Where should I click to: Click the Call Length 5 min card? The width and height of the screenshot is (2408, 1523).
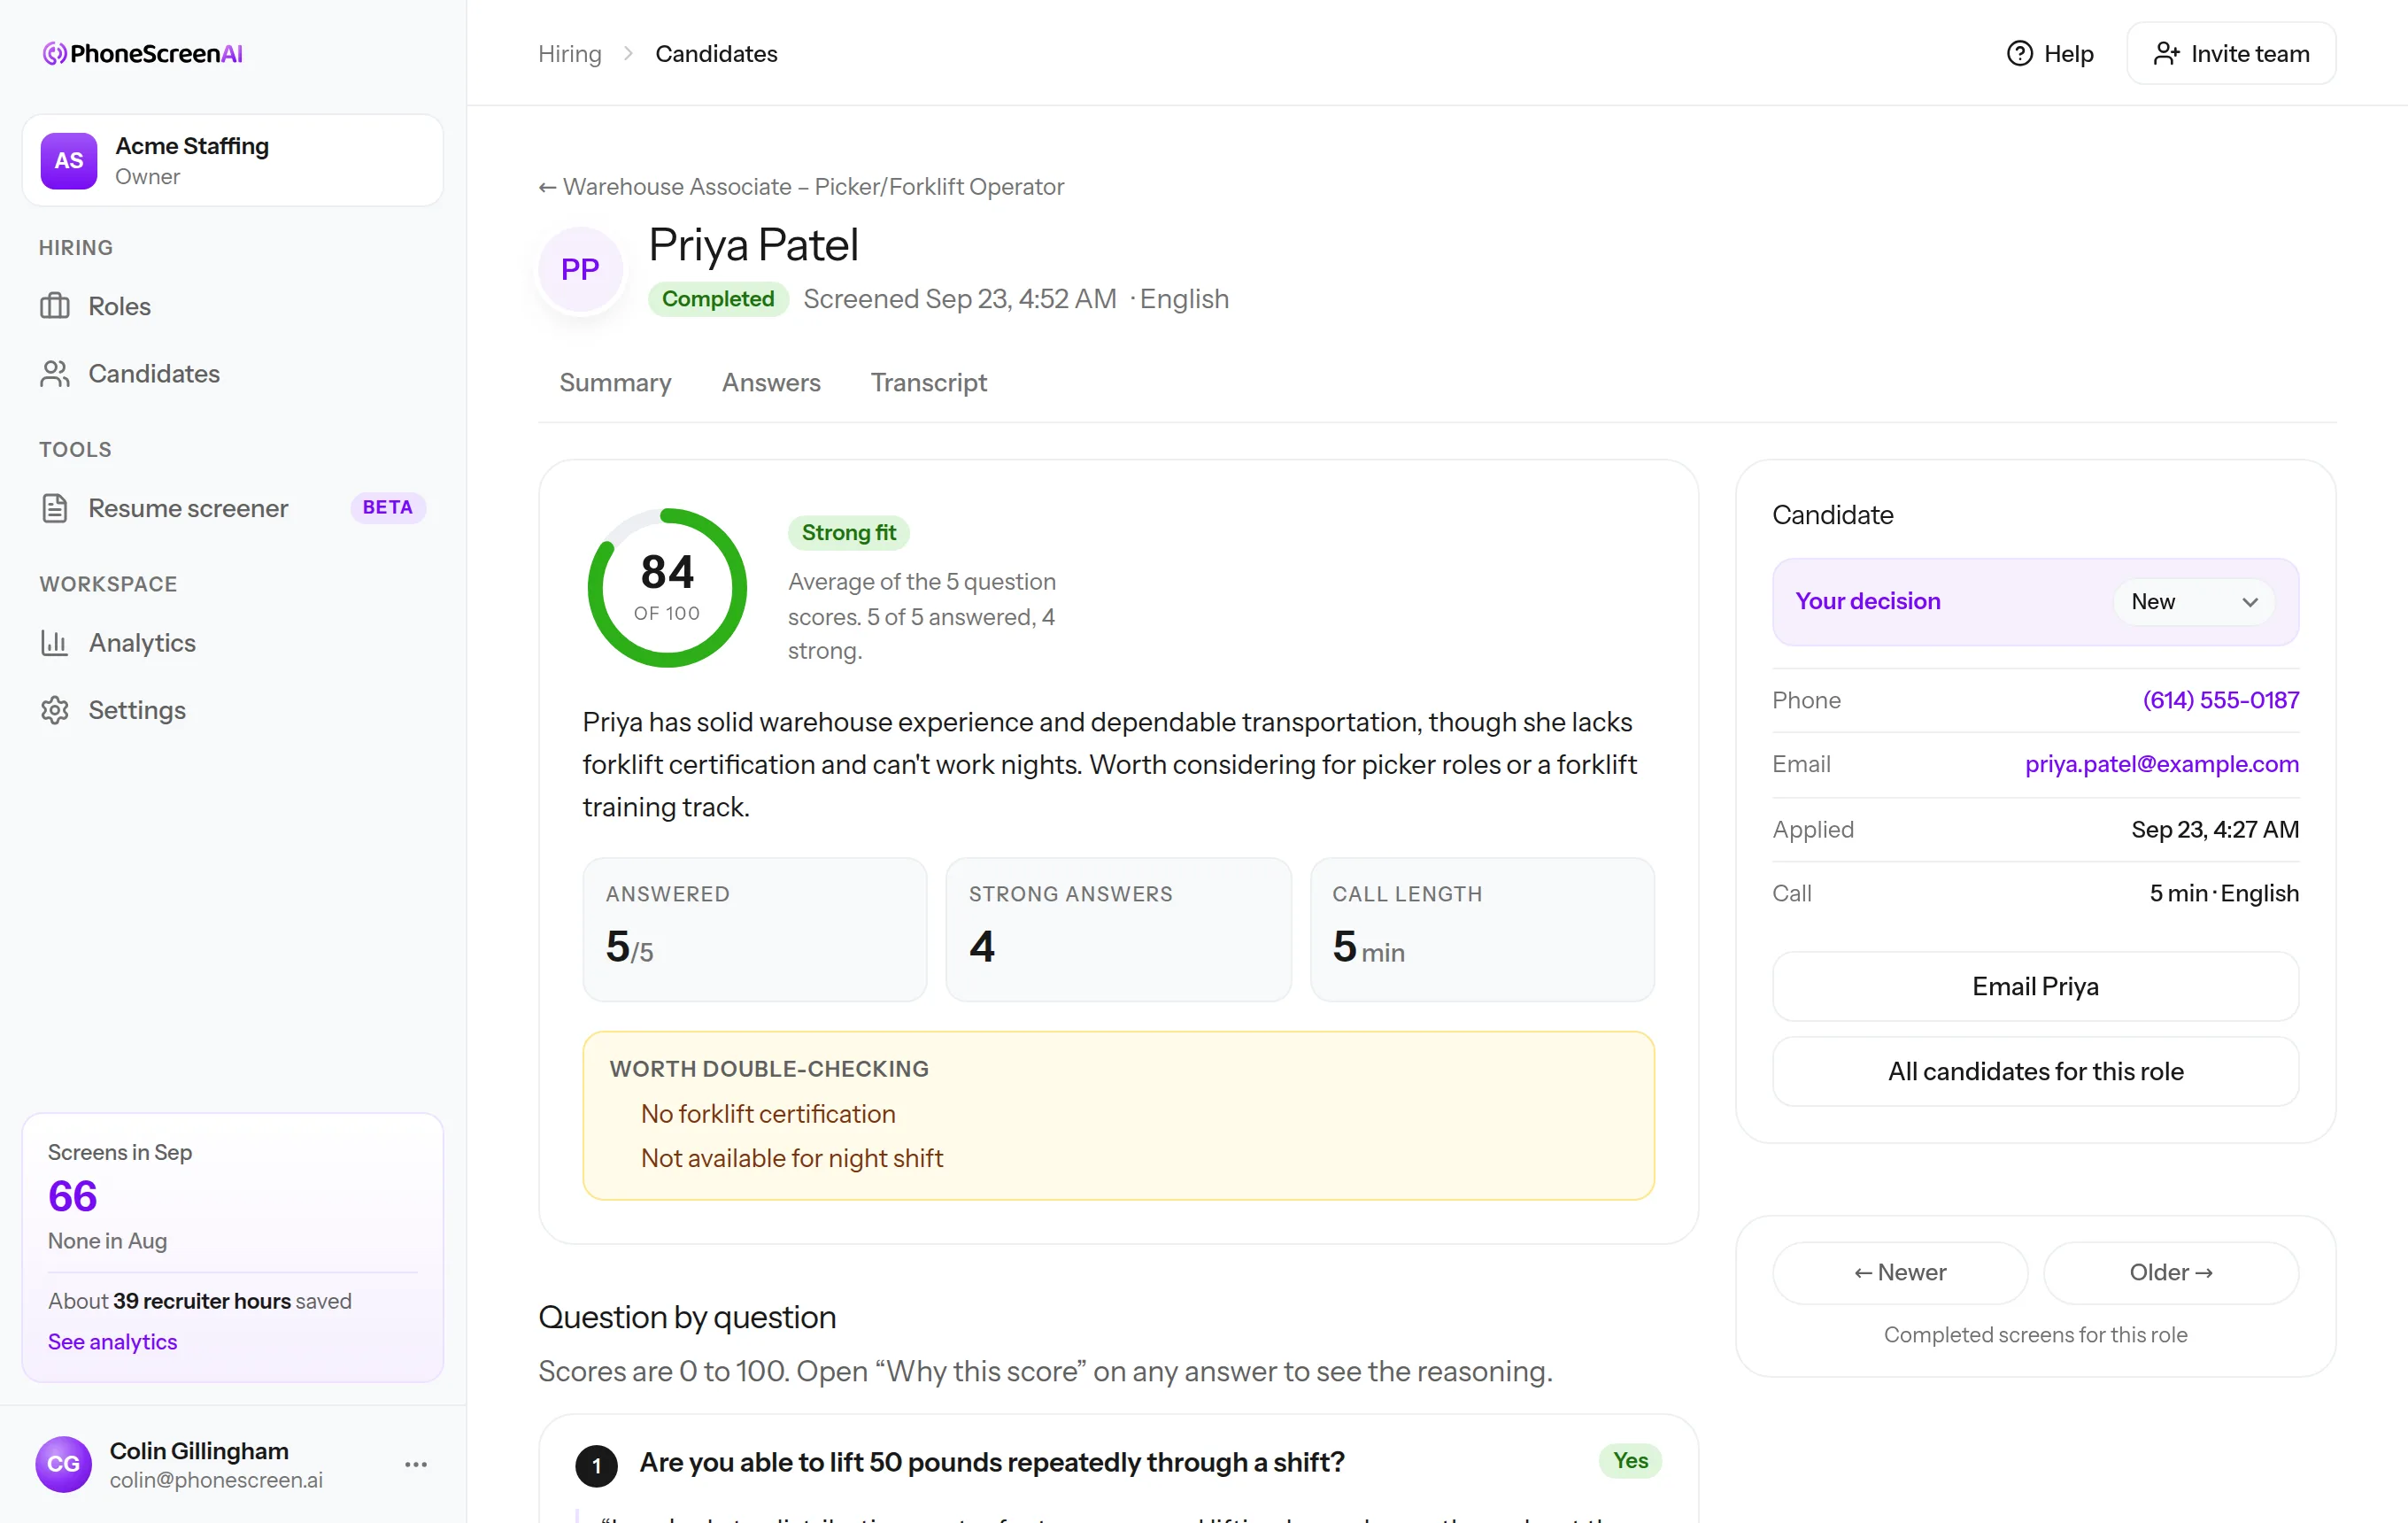pyautogui.click(x=1482, y=929)
